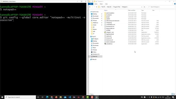Image resolution: width=176 pixels, height=99 pixels.
Task: Select the updater folder
Action: (108, 19)
